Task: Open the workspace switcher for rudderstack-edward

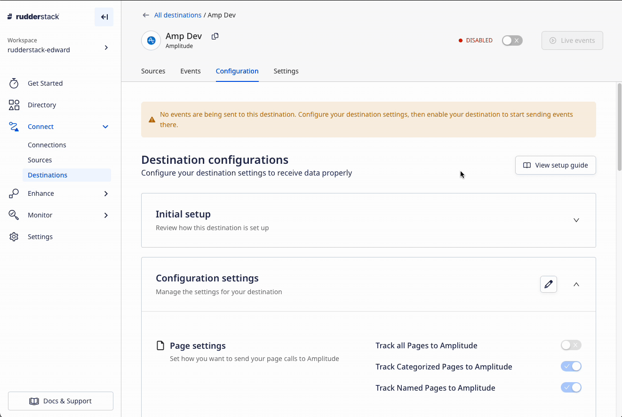Action: [x=106, y=48]
